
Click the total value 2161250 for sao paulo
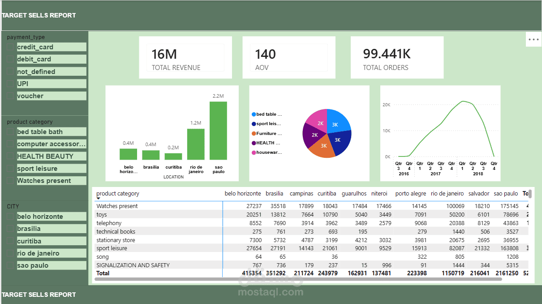click(507, 273)
